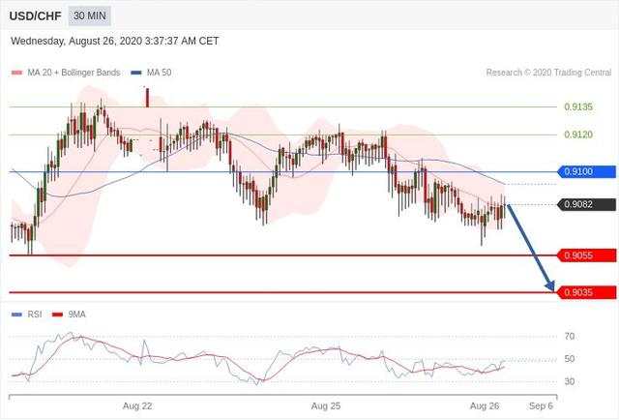This screenshot has width=619, height=420.
Task: Click the red 0.9035 target price tag
Action: click(x=587, y=292)
